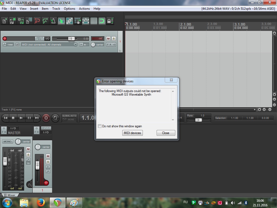
Task: Click the green redo toolbar icon
Action: click(x=45, y=21)
